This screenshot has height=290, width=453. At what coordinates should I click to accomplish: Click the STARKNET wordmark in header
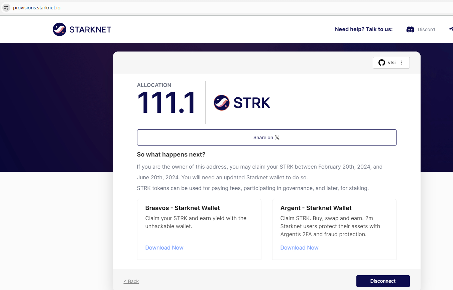(90, 29)
